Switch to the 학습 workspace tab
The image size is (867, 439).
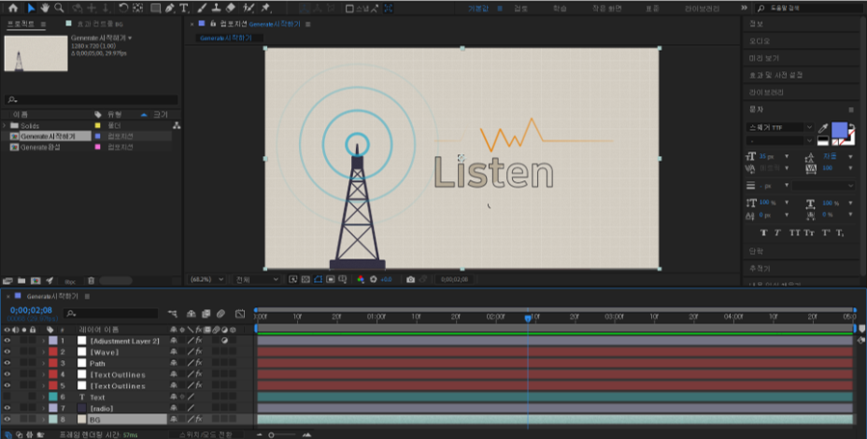(559, 9)
